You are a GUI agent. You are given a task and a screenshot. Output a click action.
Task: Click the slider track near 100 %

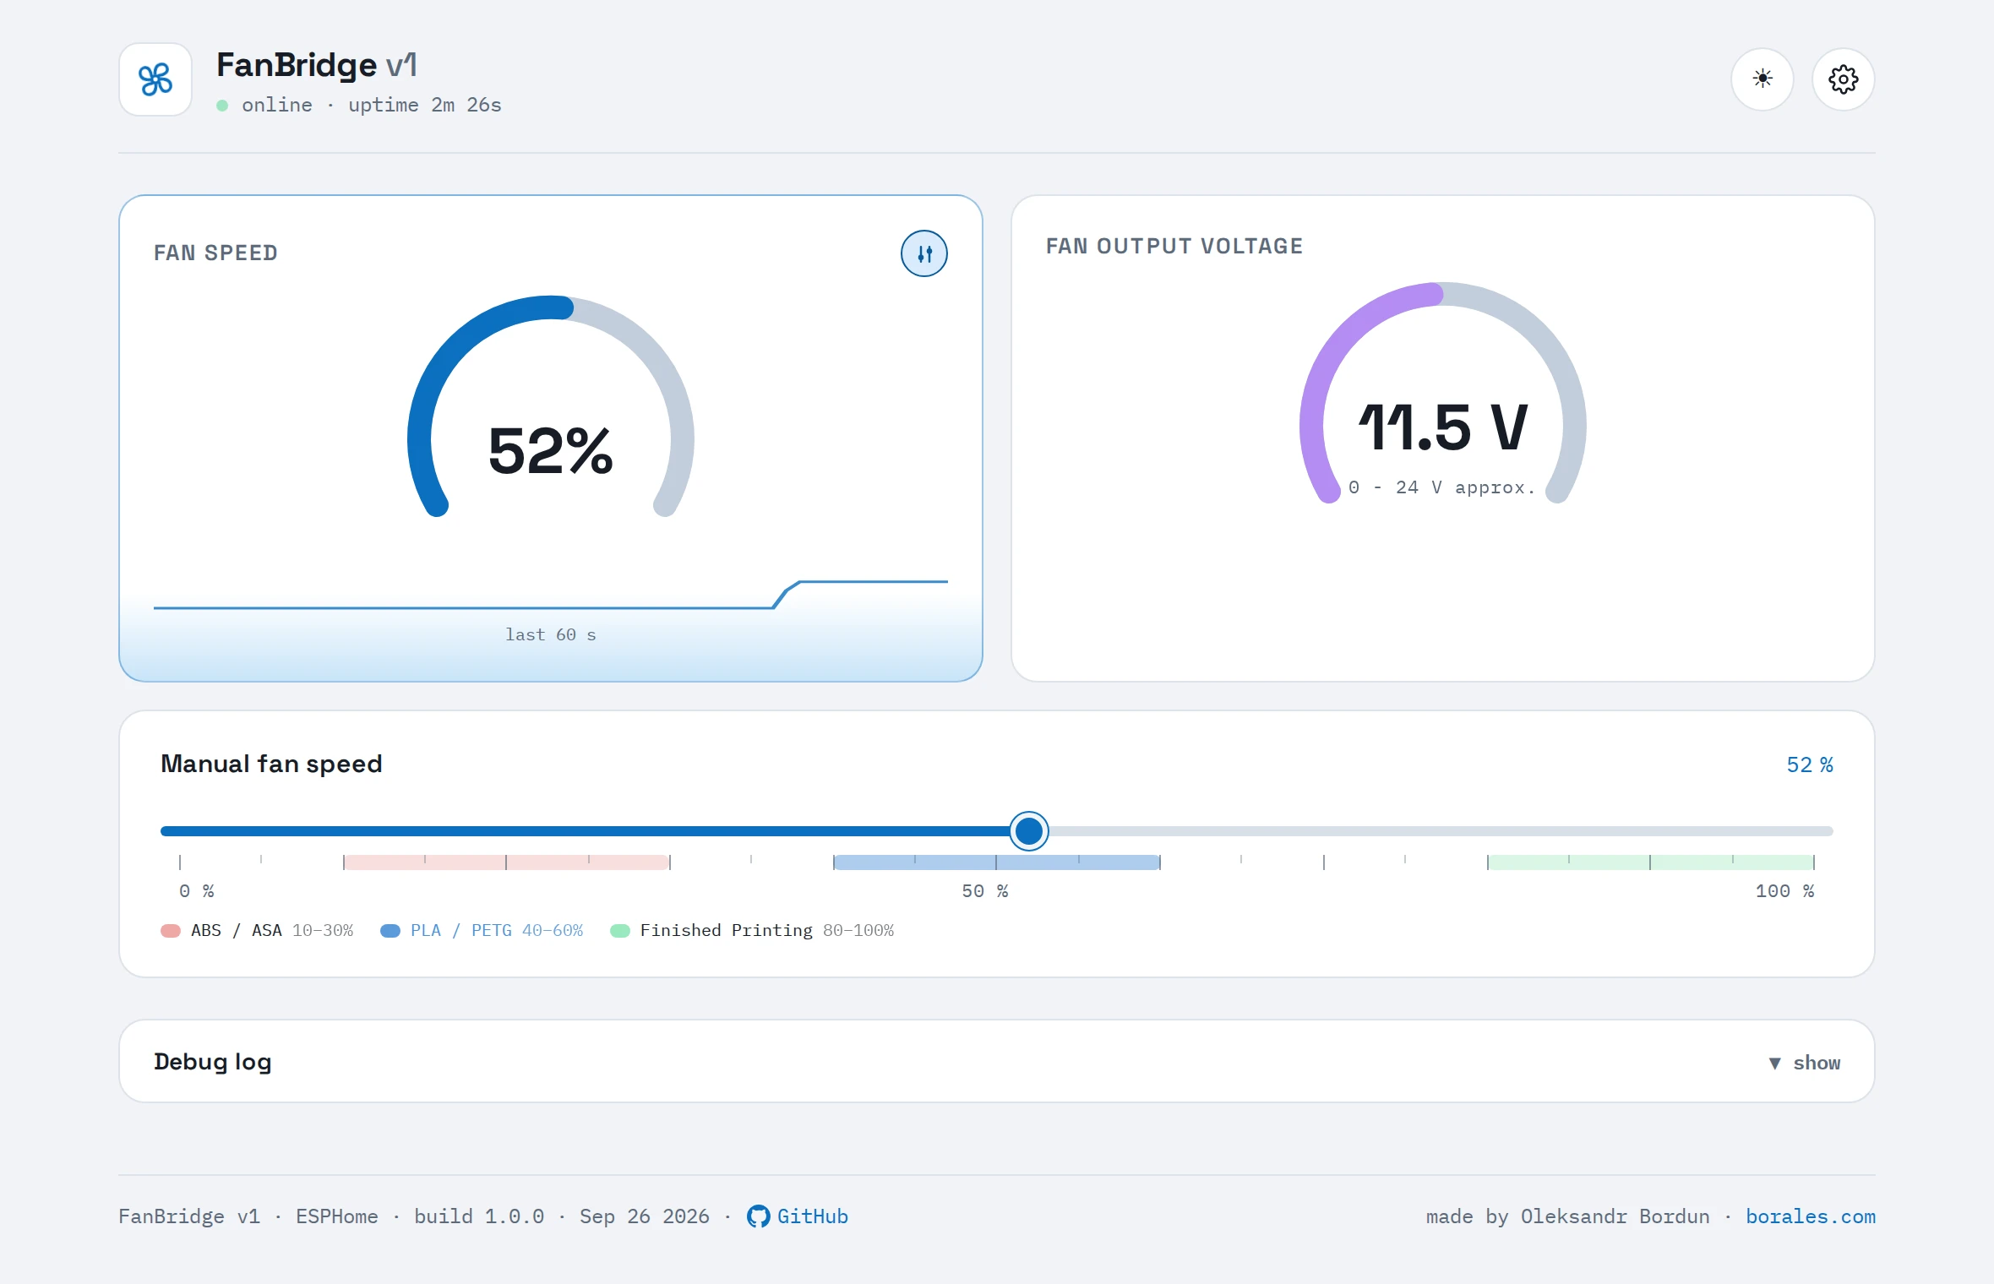click(1814, 831)
